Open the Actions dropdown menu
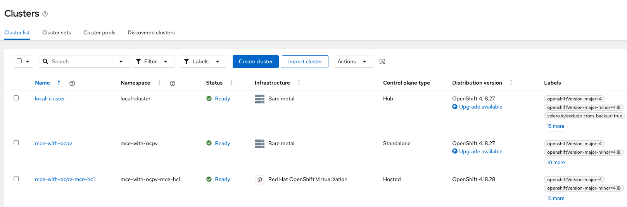 coord(353,61)
